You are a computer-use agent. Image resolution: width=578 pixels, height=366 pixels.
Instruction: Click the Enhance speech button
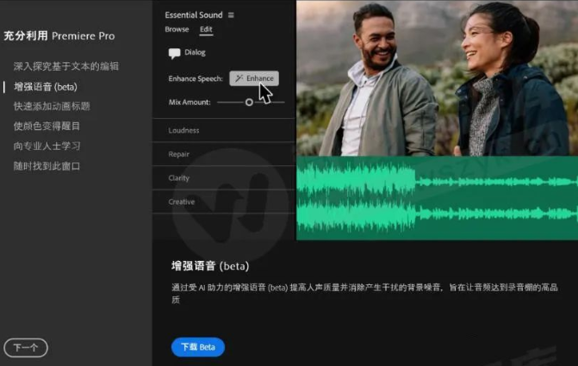click(x=254, y=78)
